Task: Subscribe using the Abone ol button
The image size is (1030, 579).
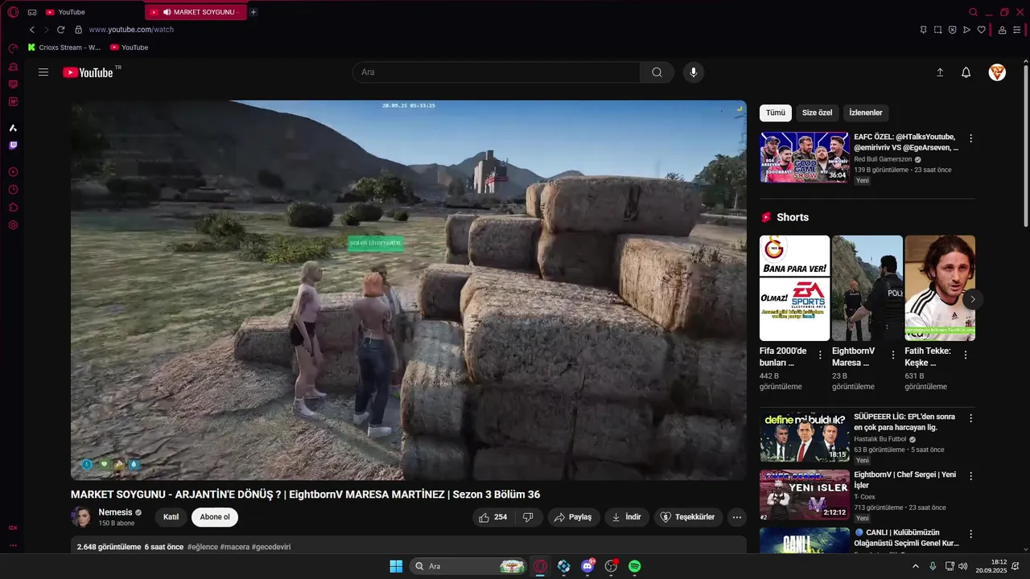Action: click(215, 517)
